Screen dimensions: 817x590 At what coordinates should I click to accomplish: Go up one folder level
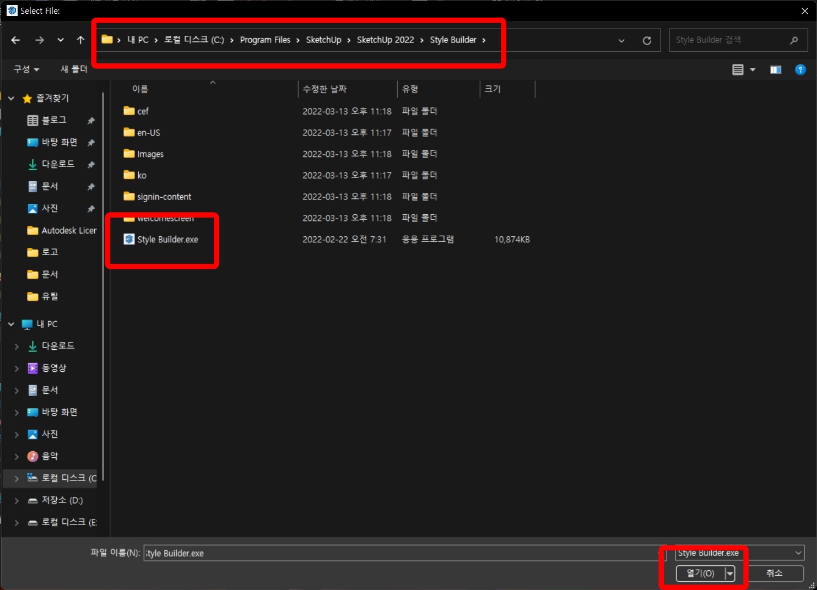click(x=80, y=40)
